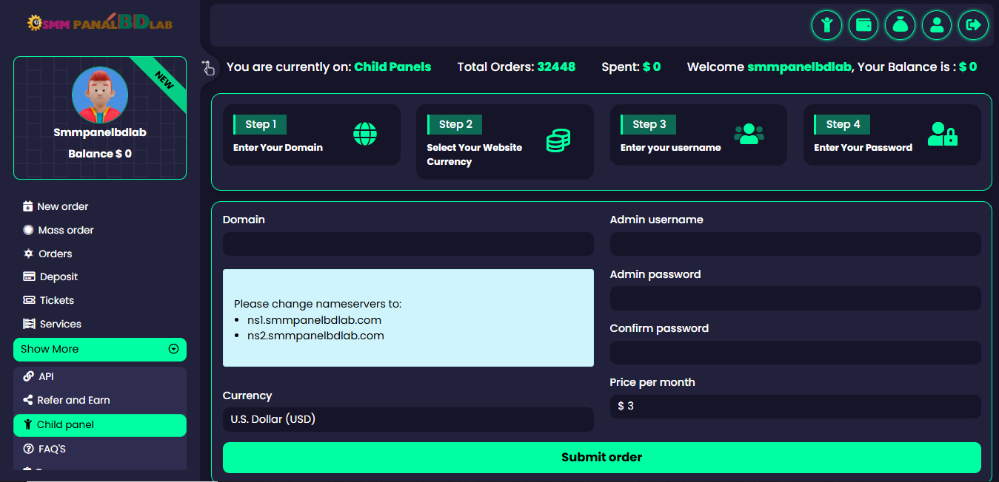Image resolution: width=999 pixels, height=482 pixels.
Task: Click the sidebar toggle hand icon
Action: [x=208, y=68]
